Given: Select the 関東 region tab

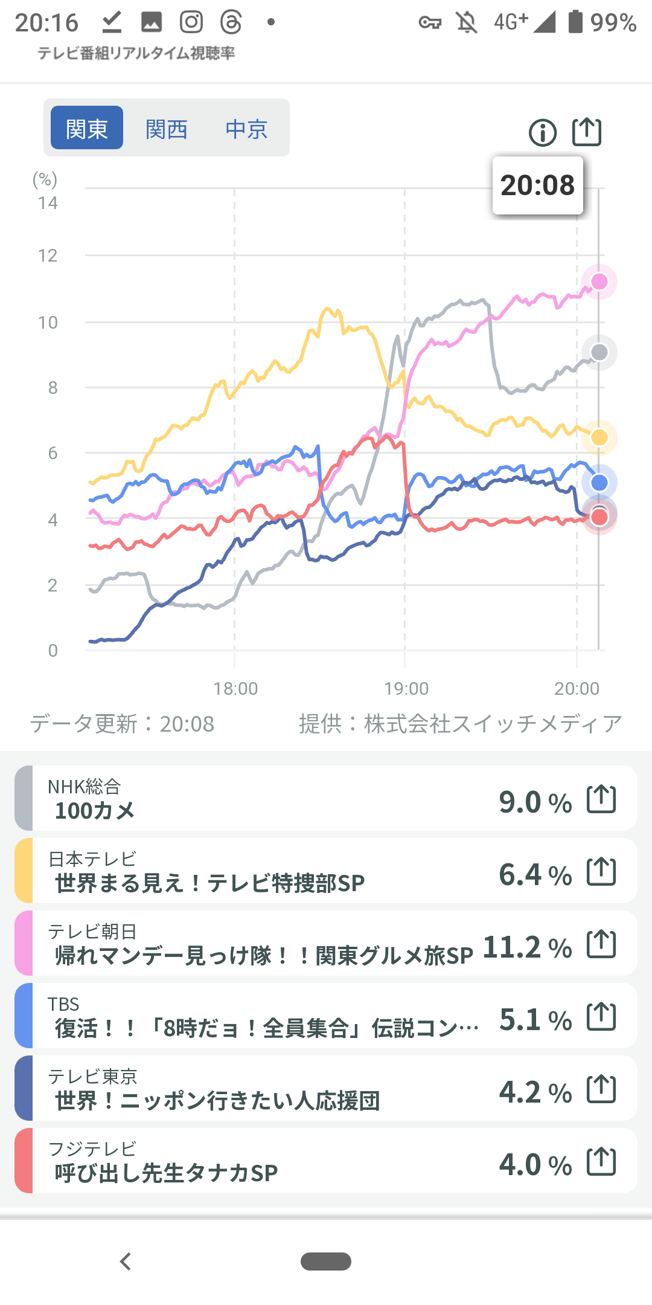Looking at the screenshot, I should tap(87, 128).
